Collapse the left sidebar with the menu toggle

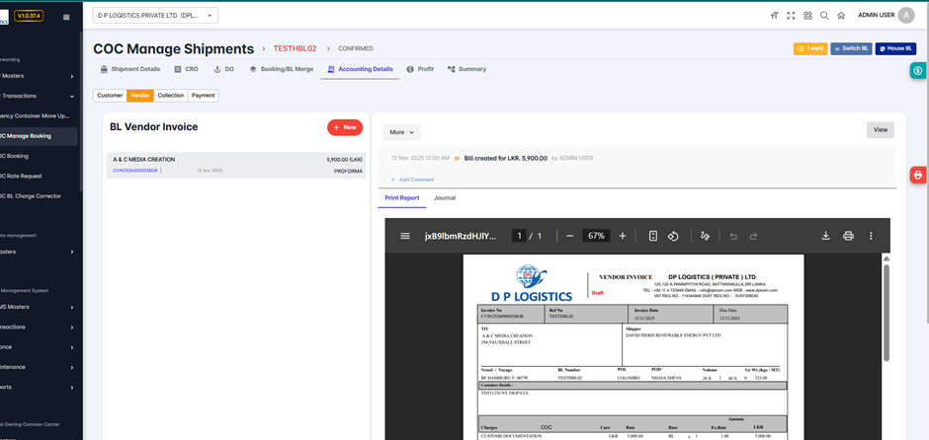click(66, 17)
